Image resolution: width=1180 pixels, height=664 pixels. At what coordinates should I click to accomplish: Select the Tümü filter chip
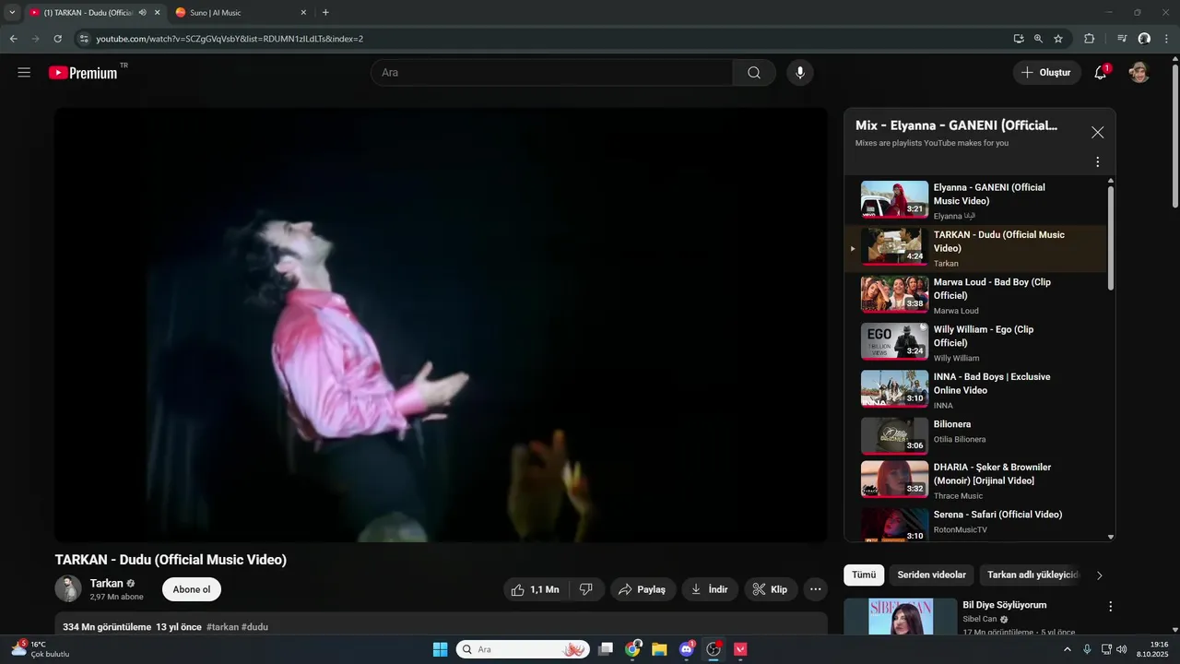click(x=864, y=575)
